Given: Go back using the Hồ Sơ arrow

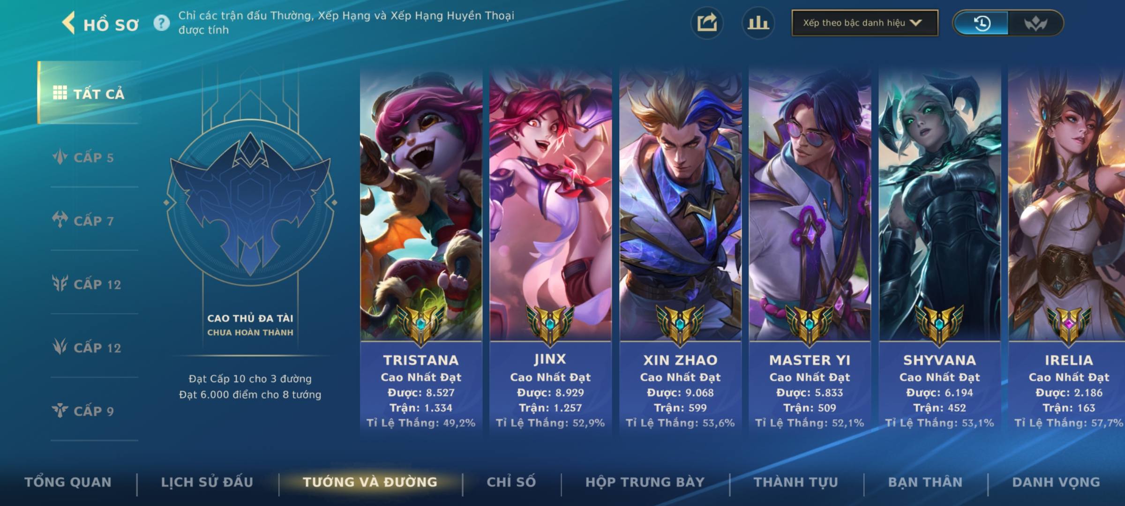Looking at the screenshot, I should click(x=68, y=23).
